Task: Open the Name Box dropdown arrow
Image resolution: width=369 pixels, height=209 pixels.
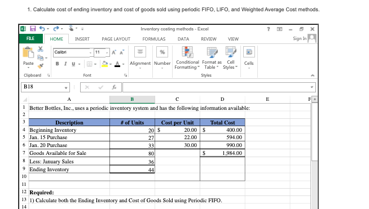Action: 66,87
